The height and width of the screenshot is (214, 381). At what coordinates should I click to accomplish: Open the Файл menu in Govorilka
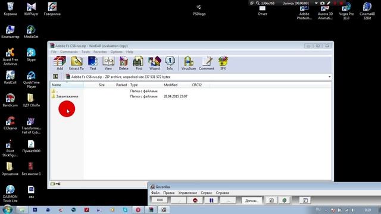[x=155, y=193]
